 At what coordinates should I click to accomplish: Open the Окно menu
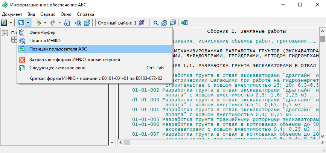[66, 14]
